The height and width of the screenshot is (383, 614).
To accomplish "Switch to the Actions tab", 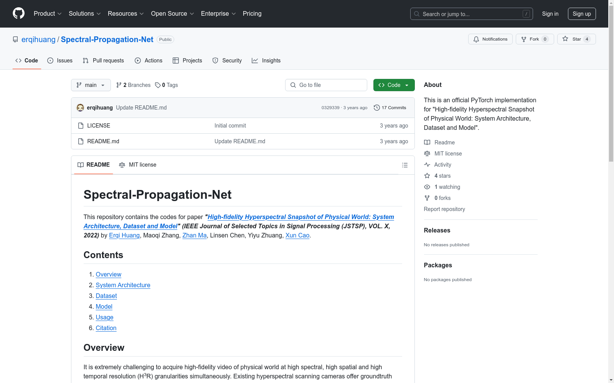I will 149,61.
